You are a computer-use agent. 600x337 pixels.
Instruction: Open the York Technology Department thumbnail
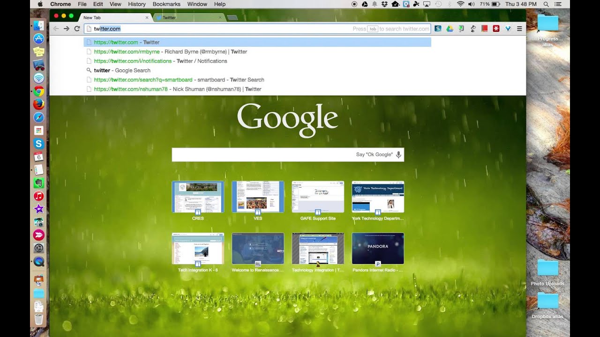click(x=378, y=197)
